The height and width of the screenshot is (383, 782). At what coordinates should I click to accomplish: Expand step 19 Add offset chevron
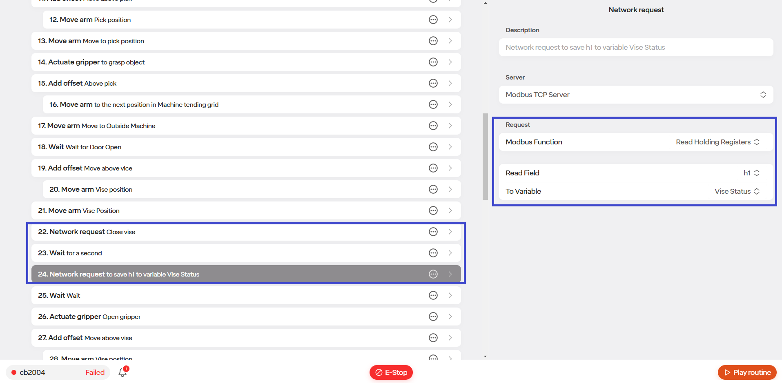click(x=450, y=168)
